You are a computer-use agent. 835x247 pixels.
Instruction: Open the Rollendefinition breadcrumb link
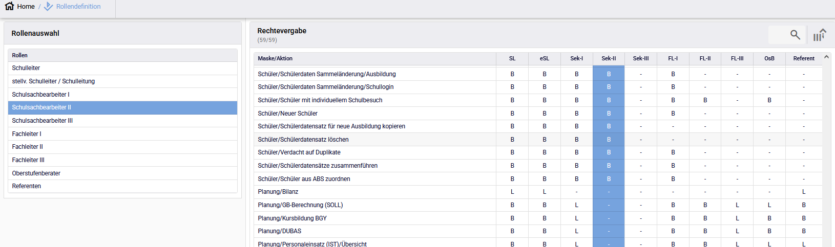[x=78, y=7]
